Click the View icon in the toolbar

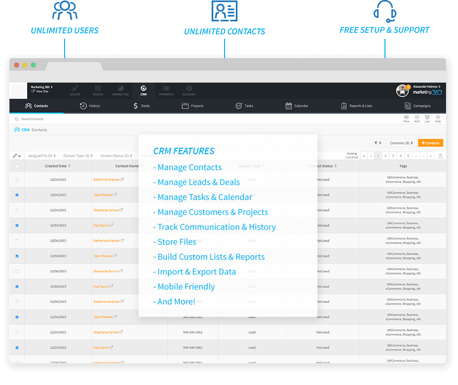pyautogui.click(x=406, y=118)
